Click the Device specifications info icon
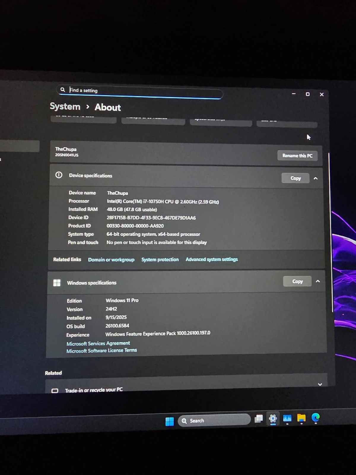This screenshot has width=356, height=475. point(59,175)
